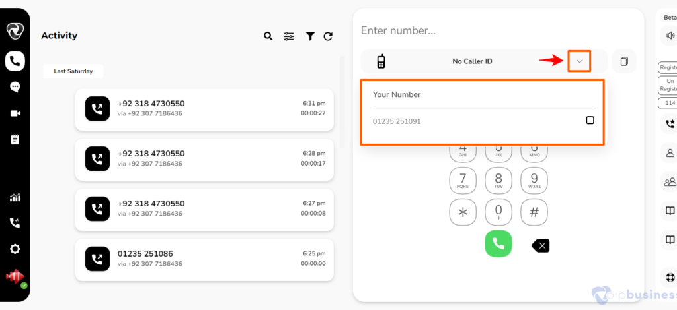677x310 pixels.
Task: Open the Activity filter funnel icon
Action: click(x=310, y=36)
